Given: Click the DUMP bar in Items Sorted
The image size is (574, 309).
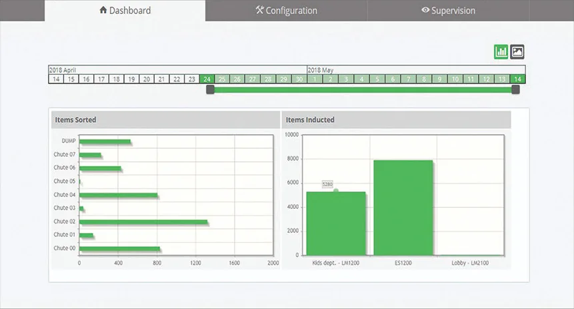Looking at the screenshot, I should 105,141.
